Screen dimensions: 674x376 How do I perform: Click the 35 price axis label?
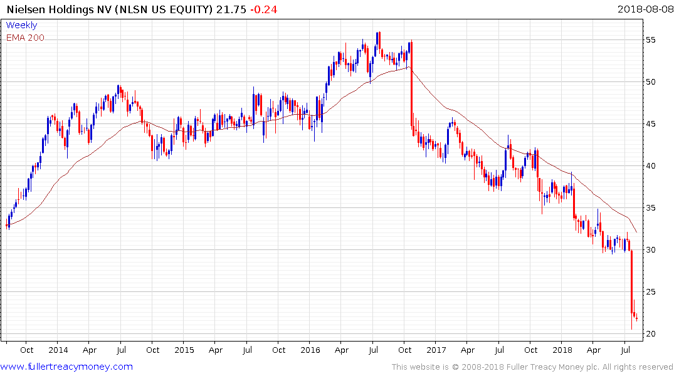651,208
